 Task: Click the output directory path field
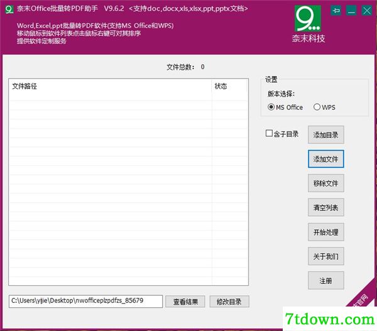click(85, 301)
